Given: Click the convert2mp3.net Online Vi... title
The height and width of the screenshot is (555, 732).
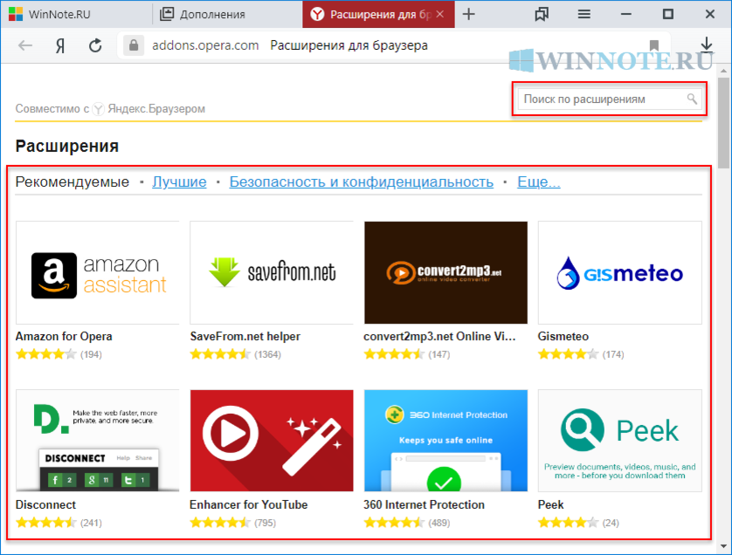Looking at the screenshot, I should coord(439,336).
